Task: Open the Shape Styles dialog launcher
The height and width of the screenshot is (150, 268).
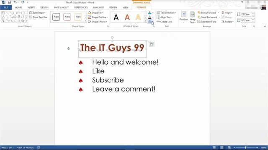Action: [108, 26]
